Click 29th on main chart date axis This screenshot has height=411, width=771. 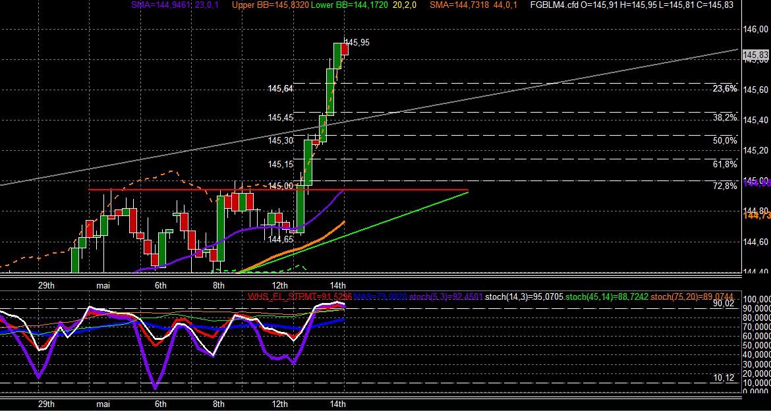pos(46,285)
